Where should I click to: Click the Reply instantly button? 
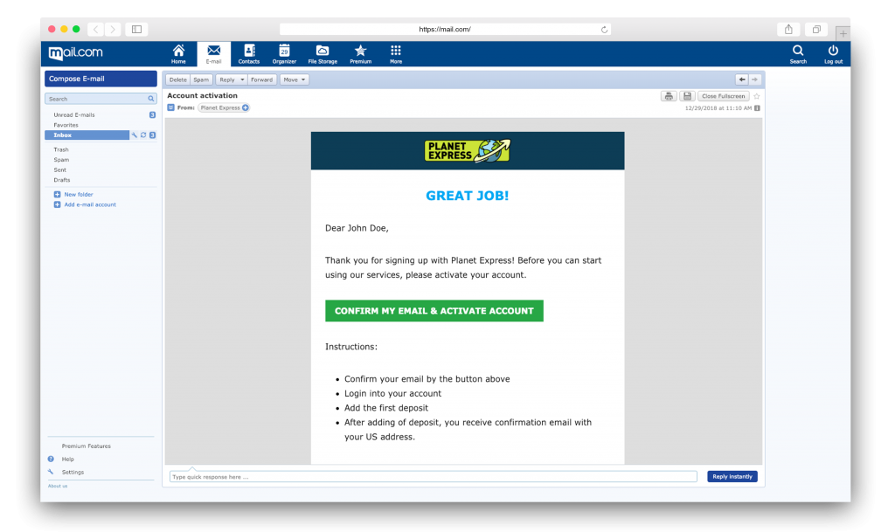click(x=732, y=477)
